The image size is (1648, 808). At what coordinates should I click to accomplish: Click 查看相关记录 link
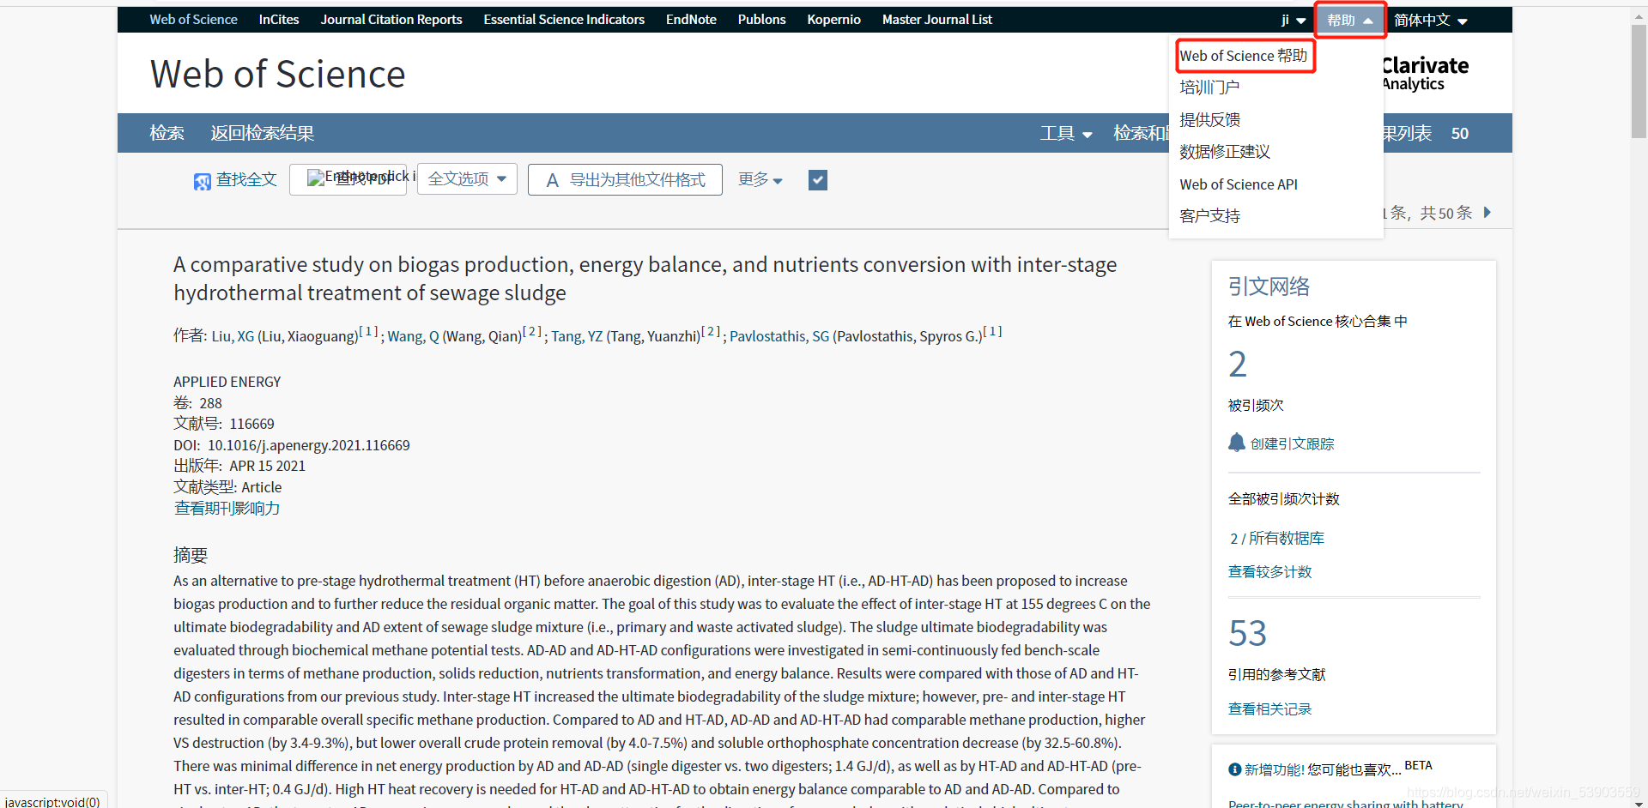(x=1269, y=709)
